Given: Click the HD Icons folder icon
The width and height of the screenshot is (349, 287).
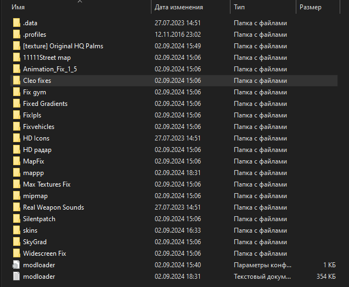Looking at the screenshot, I should coord(16,138).
